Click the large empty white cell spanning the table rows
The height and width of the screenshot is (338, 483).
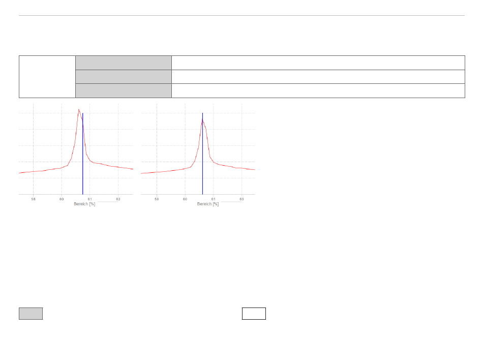[47, 77]
